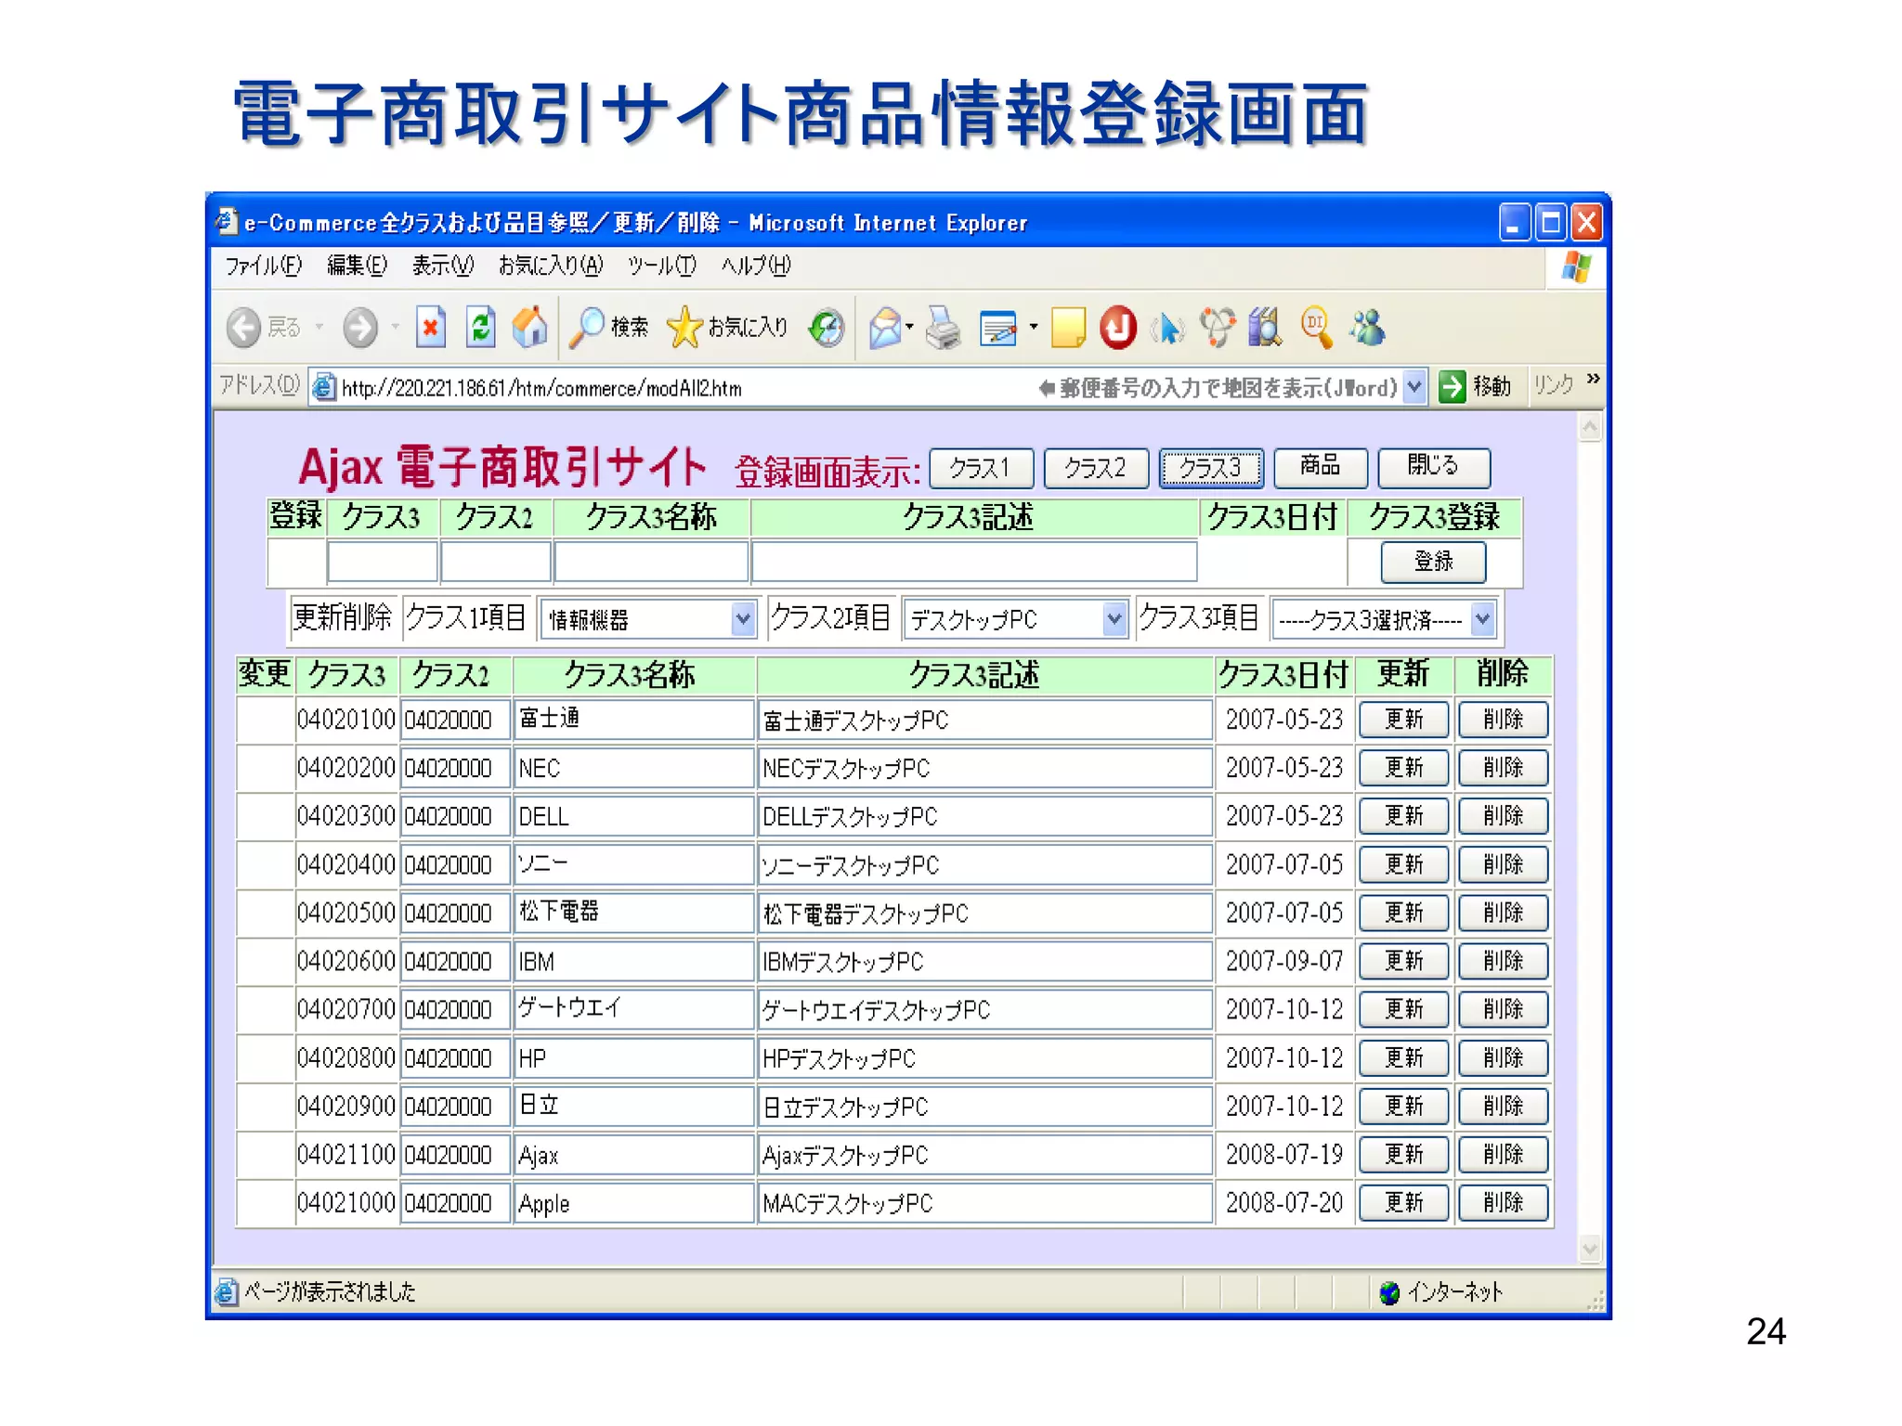
Task: Click the 登録 register button
Action: pyautogui.click(x=1433, y=562)
